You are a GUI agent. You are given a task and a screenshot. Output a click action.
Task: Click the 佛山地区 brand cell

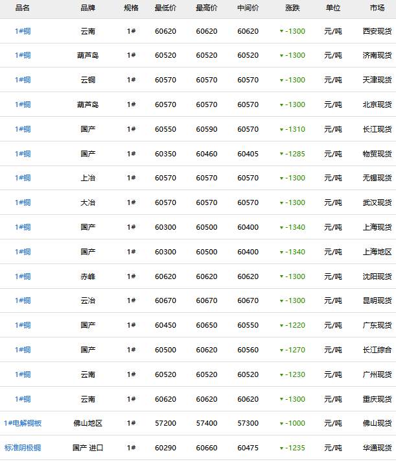(x=88, y=423)
